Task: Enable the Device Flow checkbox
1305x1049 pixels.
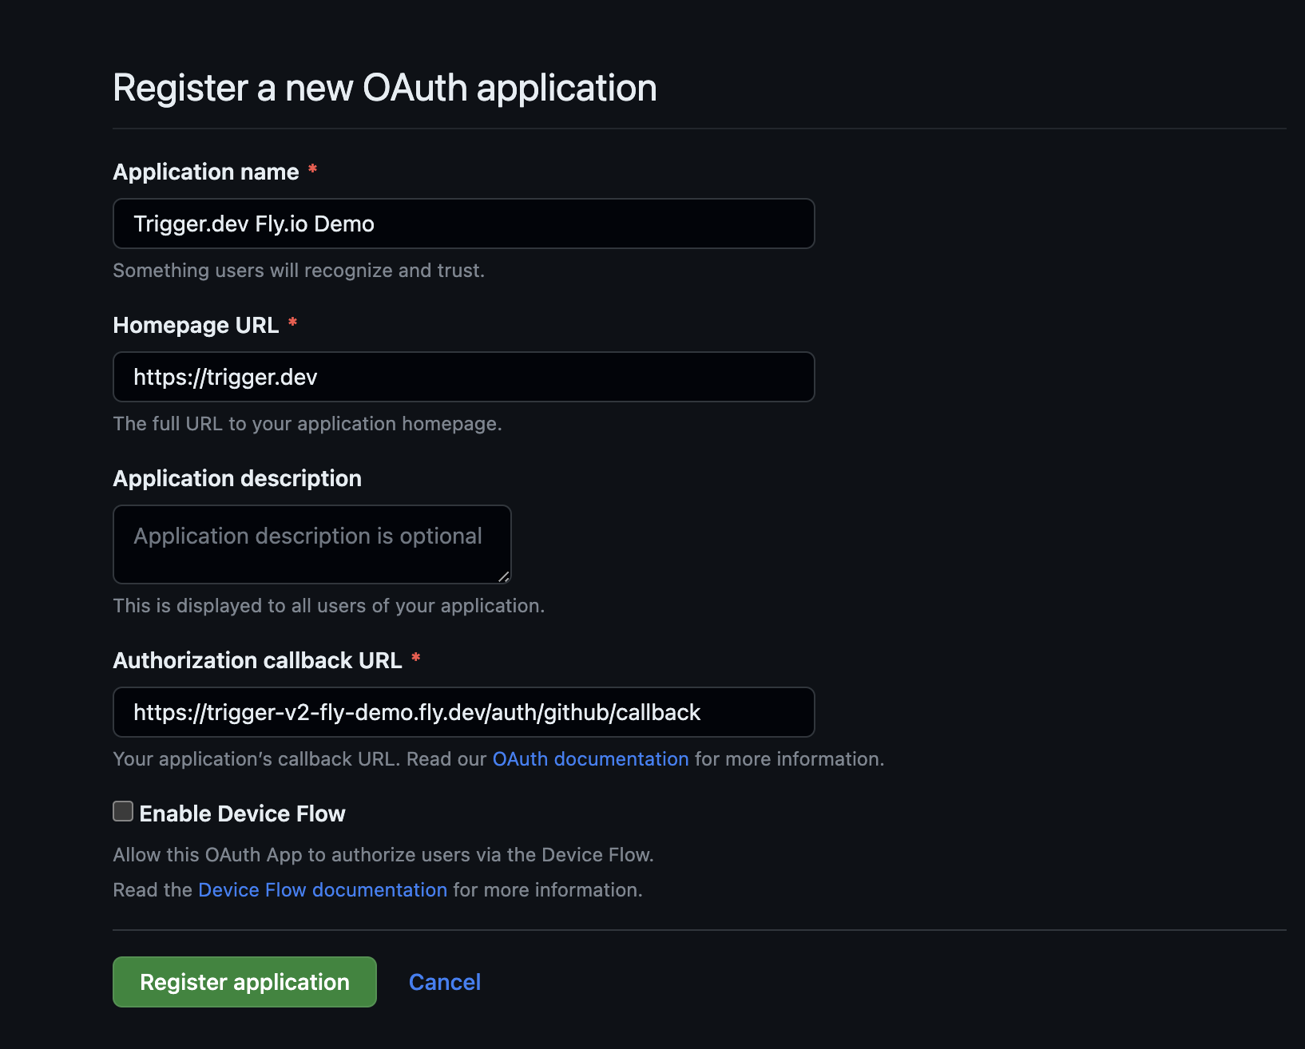Action: coord(123,812)
